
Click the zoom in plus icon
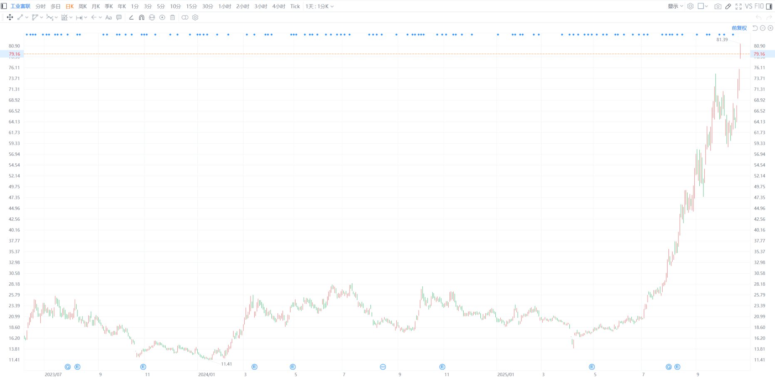click(770, 28)
